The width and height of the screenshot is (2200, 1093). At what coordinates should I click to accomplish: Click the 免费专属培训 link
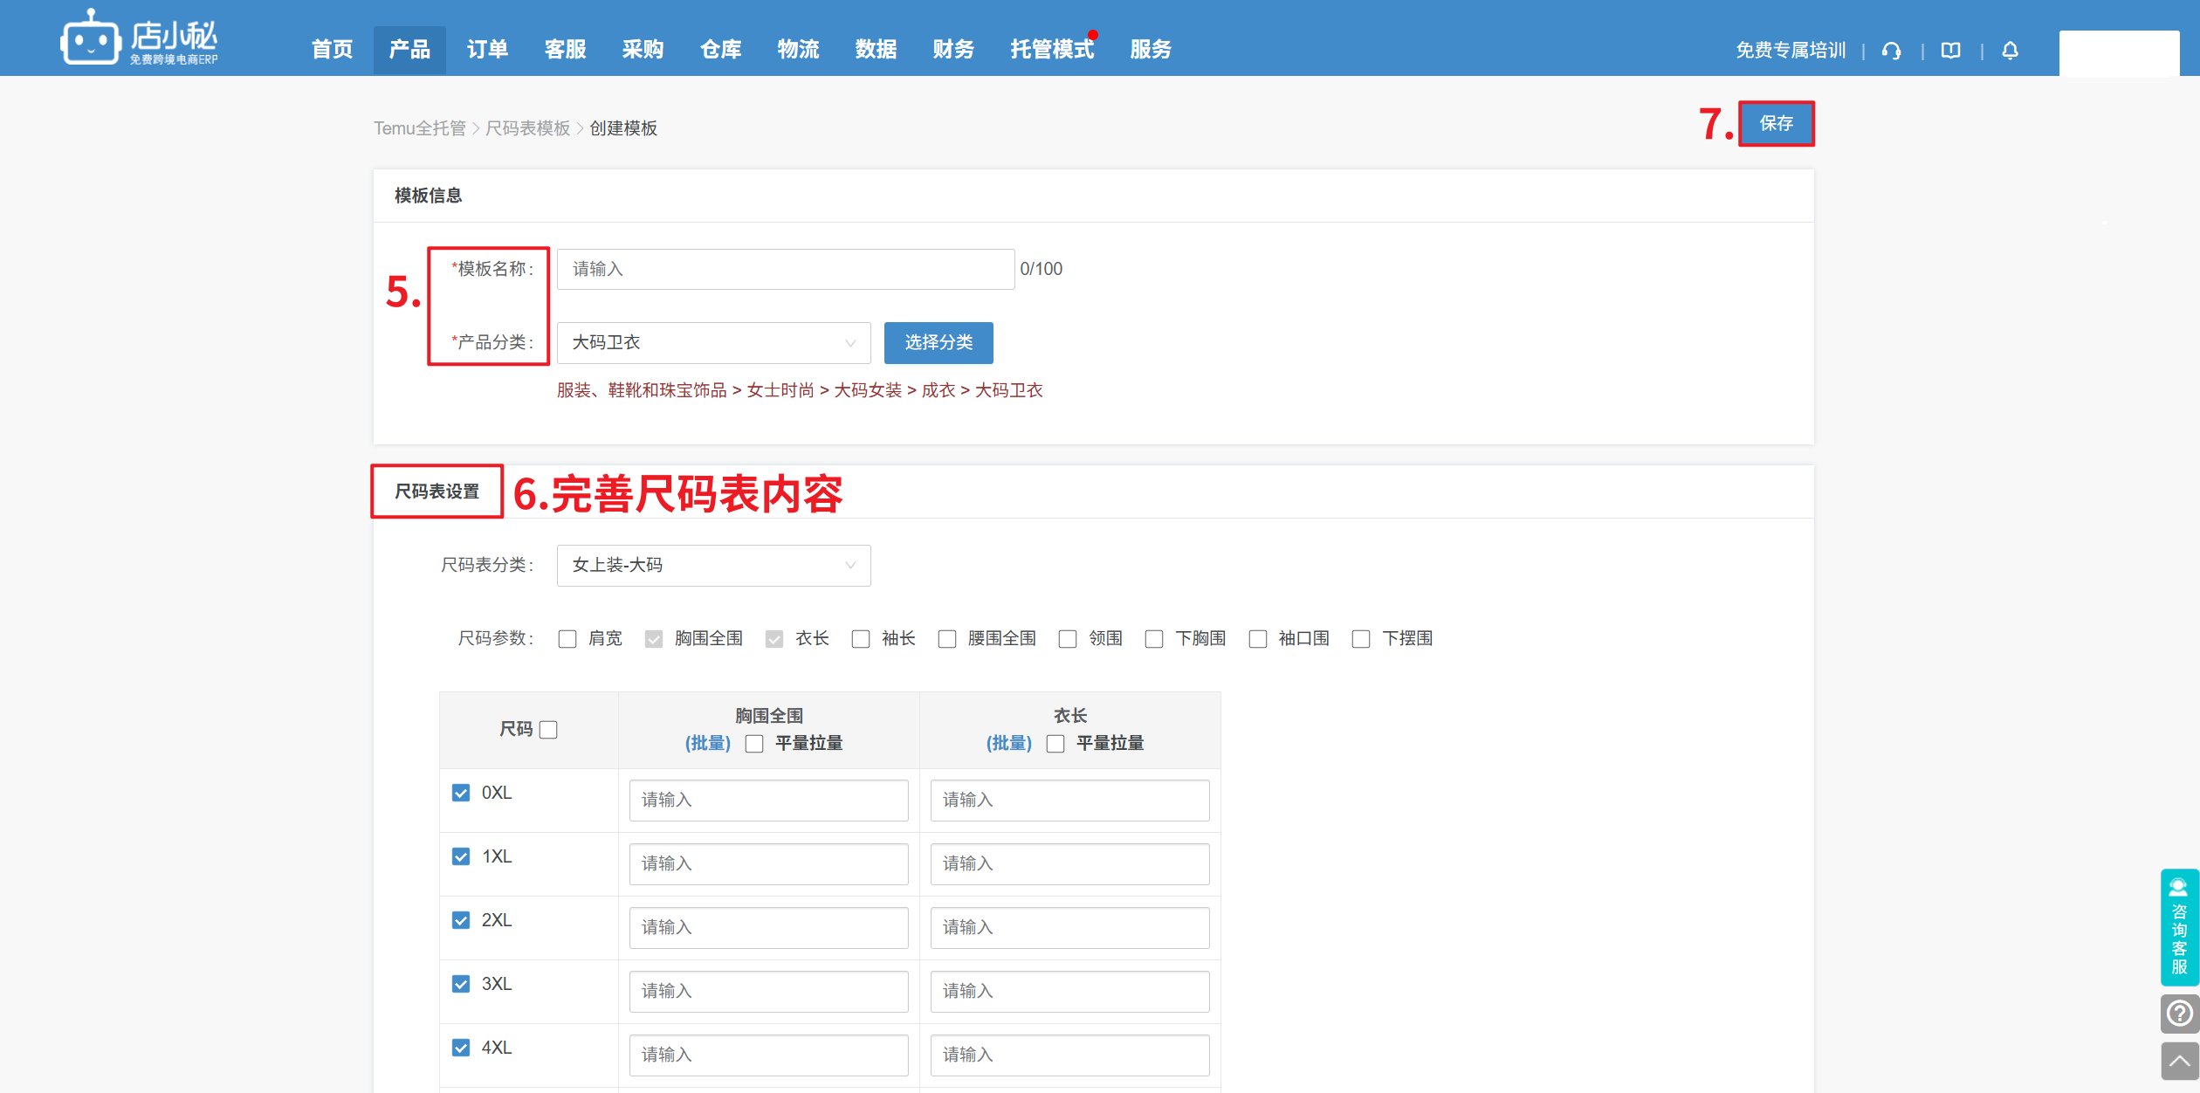pyautogui.click(x=1790, y=51)
